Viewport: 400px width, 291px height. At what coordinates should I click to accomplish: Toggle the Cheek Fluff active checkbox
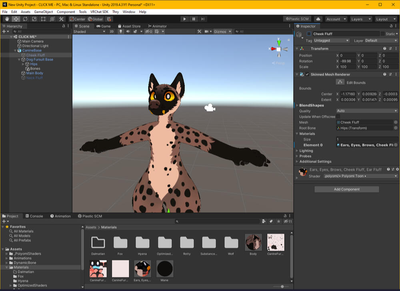(309, 34)
